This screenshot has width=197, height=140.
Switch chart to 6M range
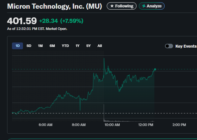tap(52, 46)
